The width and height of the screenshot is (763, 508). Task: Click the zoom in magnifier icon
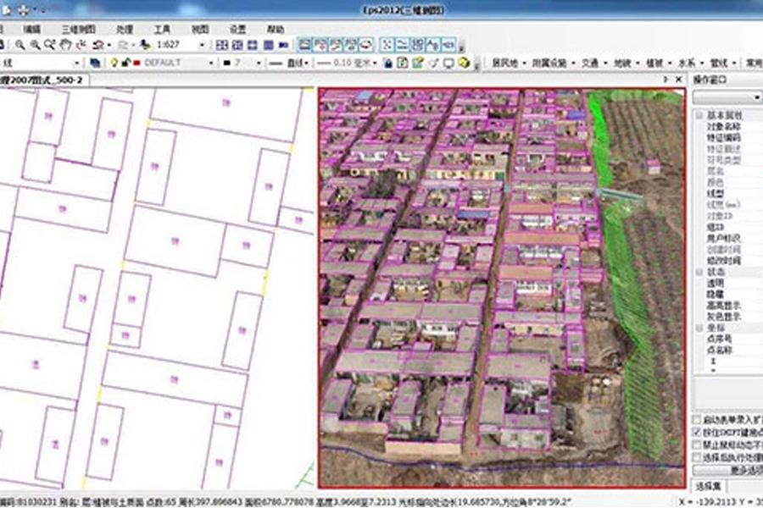19,45
